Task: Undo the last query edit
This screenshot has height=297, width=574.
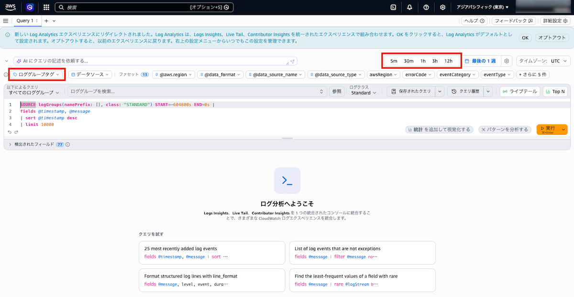Action: click(10, 132)
